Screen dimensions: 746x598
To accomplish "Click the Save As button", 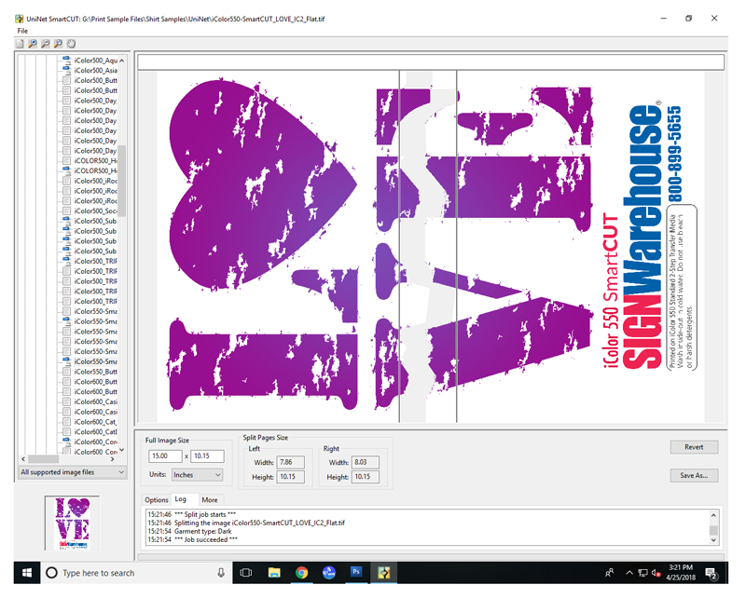I will tap(694, 476).
